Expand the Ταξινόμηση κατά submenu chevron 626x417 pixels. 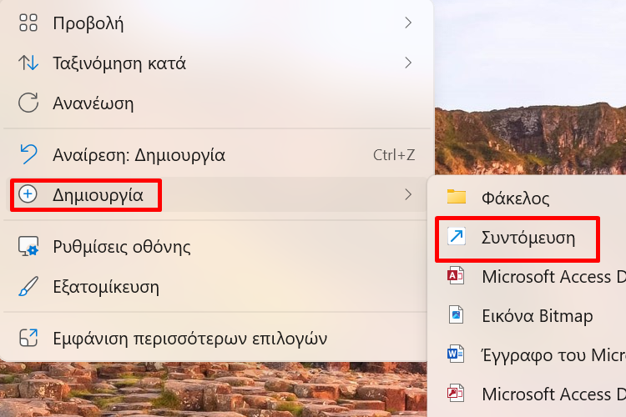pyautogui.click(x=407, y=63)
